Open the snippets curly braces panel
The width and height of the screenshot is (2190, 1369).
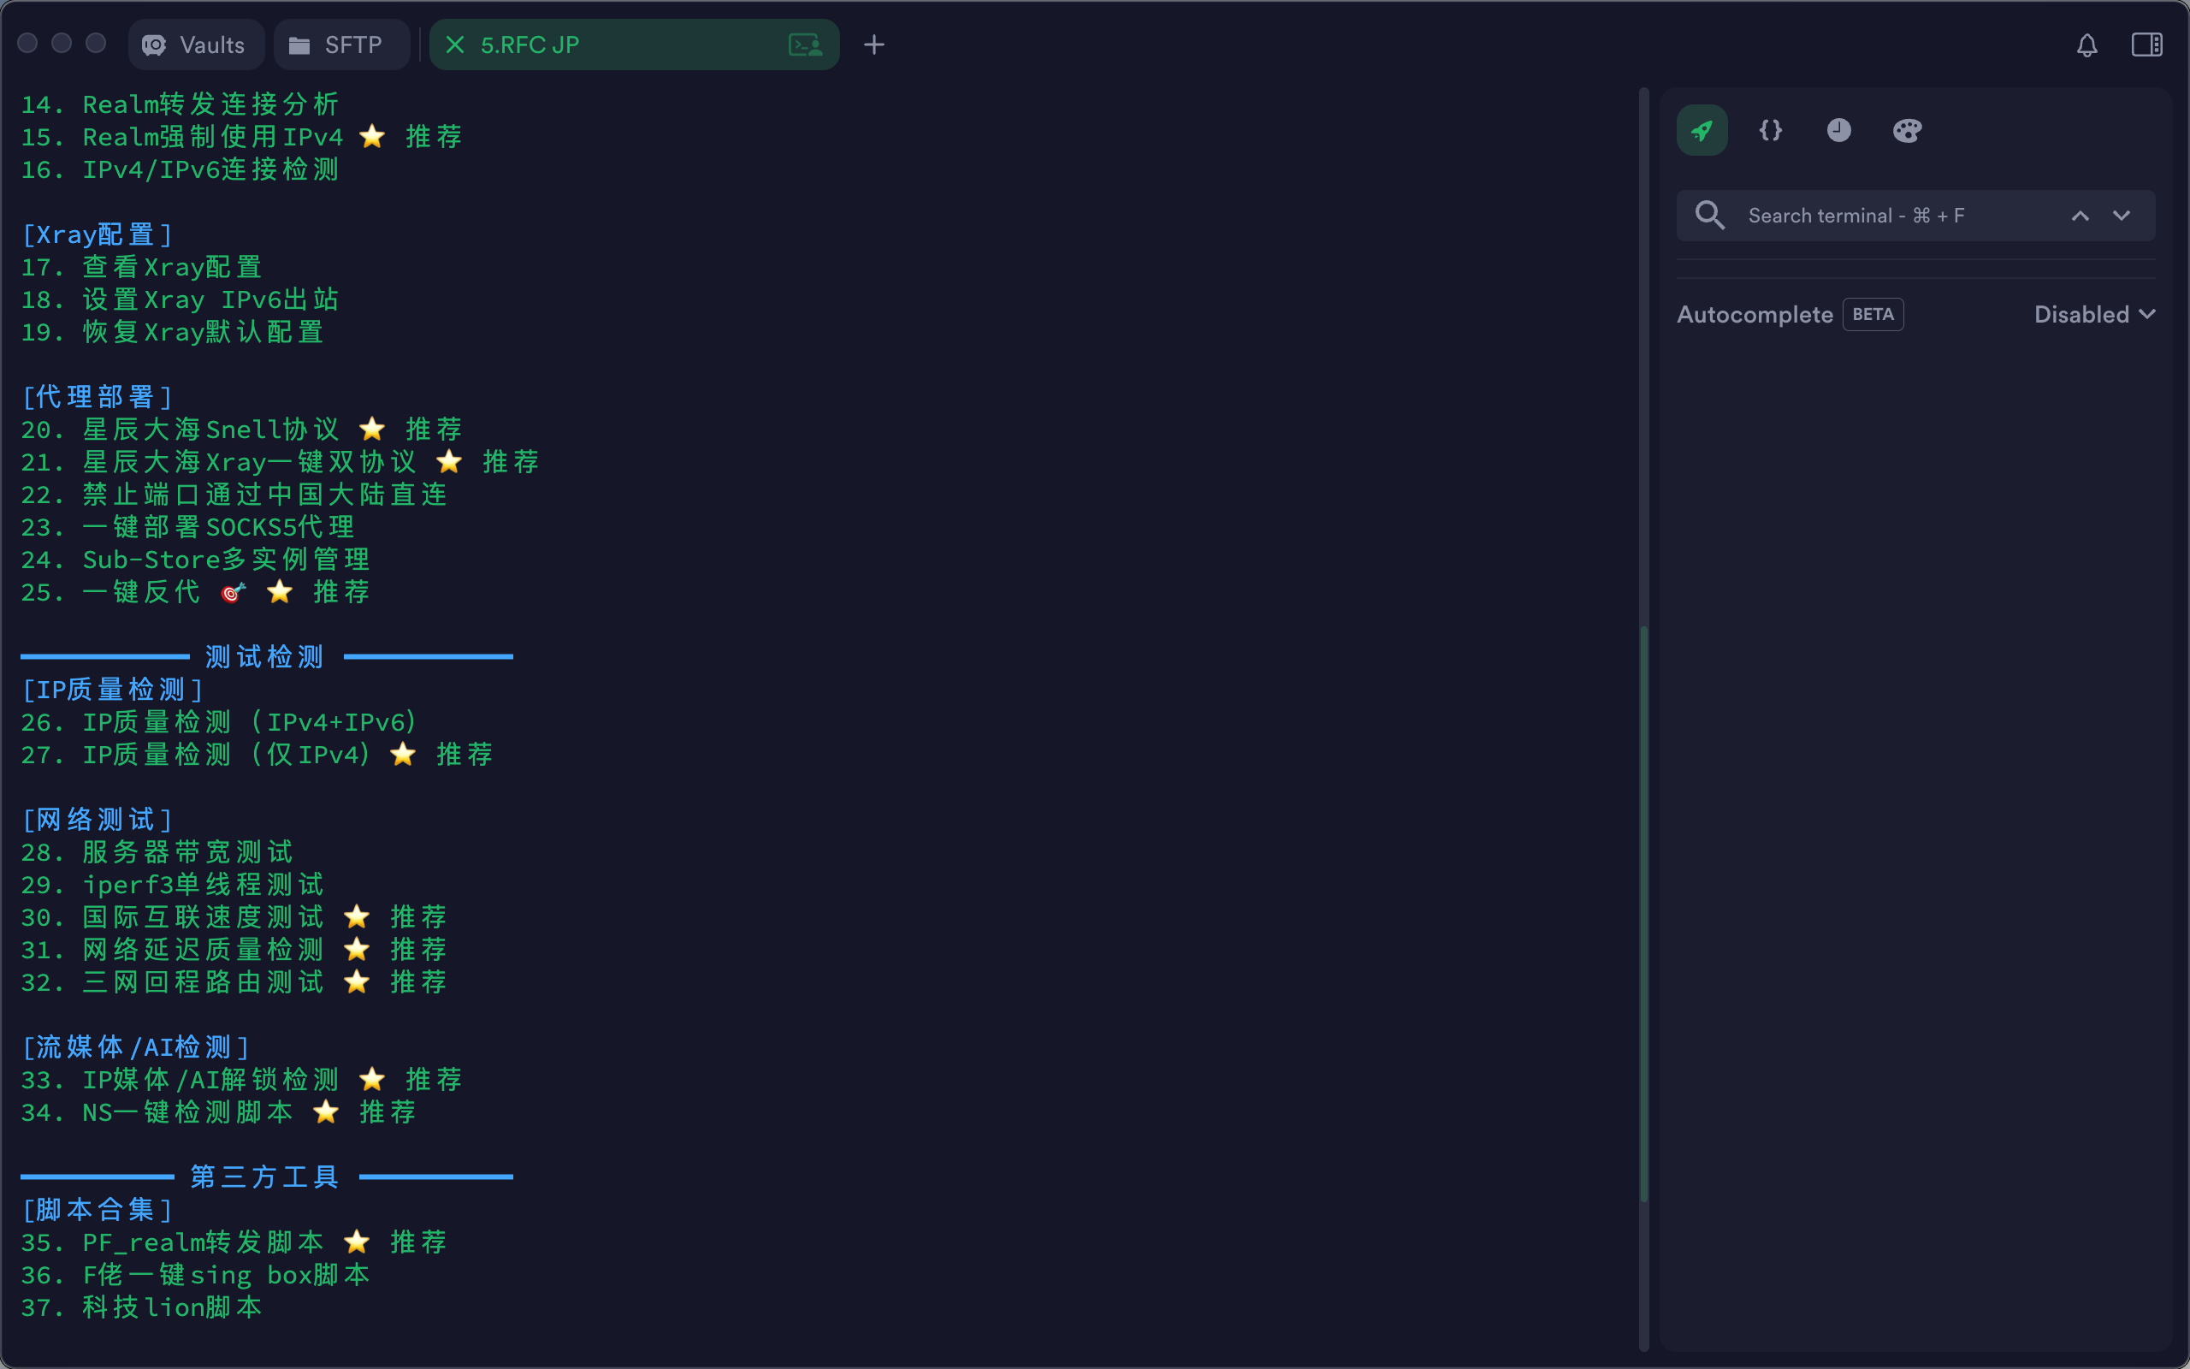[x=1770, y=130]
